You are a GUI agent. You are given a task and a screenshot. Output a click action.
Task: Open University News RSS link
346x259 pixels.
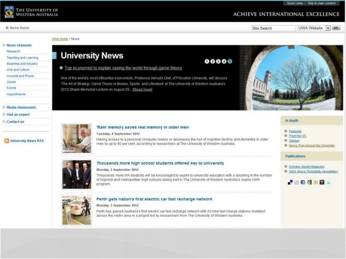(x=27, y=141)
